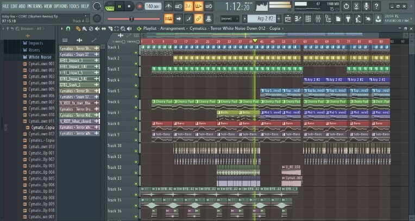Viewport: 415px width, 221px height.
Task: Select the playlist zoom tool
Action: (123, 29)
